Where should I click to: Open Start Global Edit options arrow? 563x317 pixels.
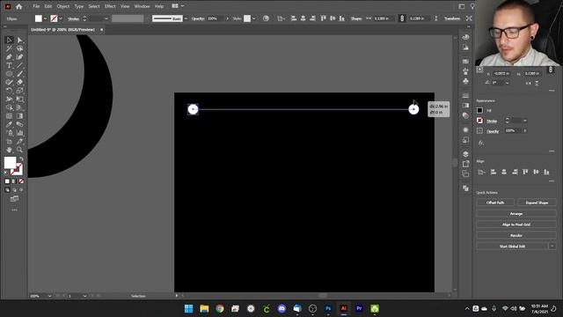click(552, 247)
